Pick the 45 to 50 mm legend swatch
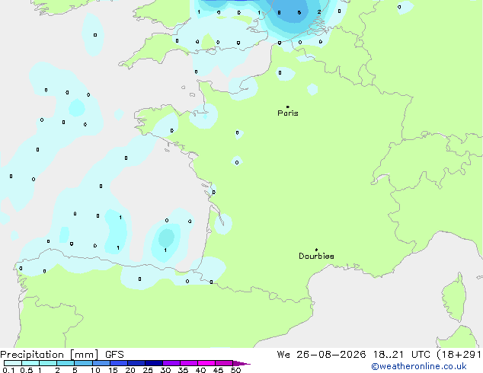The height and width of the screenshot is (373, 483). (224, 363)
